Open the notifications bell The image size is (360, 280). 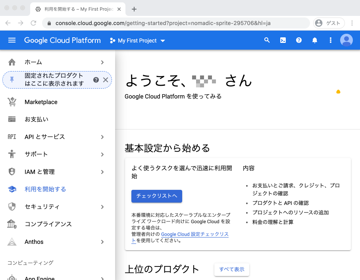point(314,41)
